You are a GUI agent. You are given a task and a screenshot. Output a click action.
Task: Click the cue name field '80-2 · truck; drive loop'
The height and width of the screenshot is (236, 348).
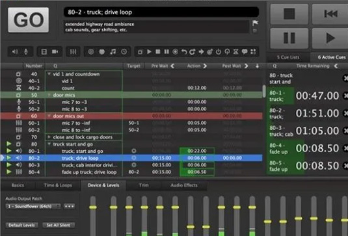161,12
